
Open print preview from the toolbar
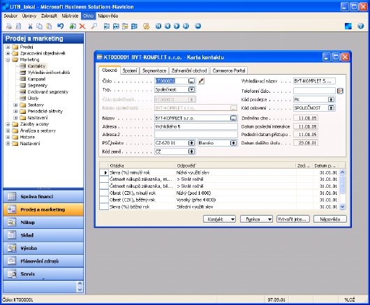click(18, 27)
